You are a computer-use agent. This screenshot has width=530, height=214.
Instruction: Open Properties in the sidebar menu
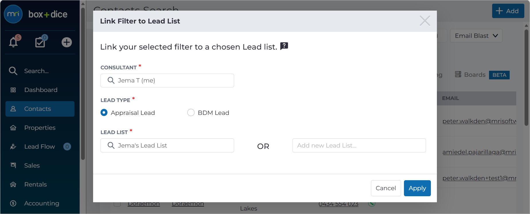click(40, 128)
